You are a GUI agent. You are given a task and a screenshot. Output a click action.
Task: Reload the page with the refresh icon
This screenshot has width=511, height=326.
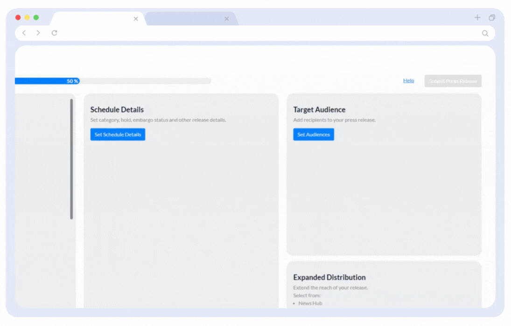pos(54,33)
